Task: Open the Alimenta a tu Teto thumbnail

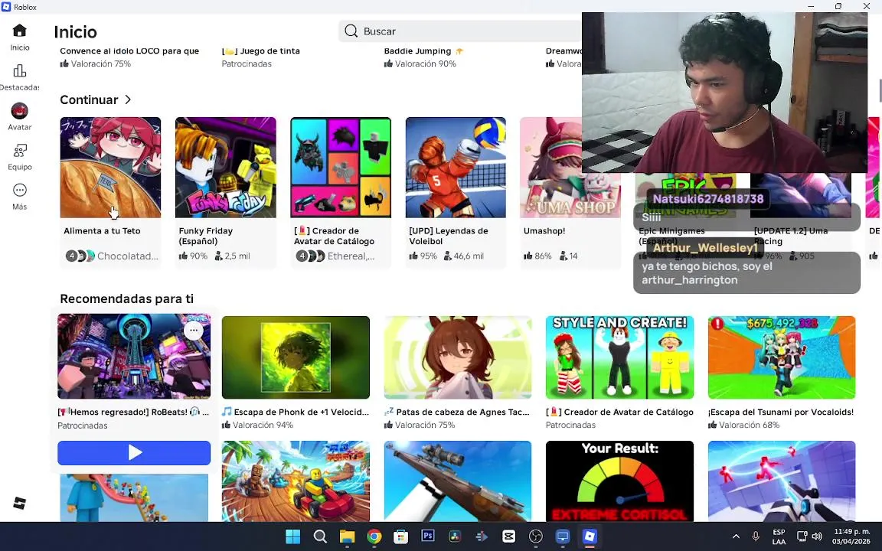Action: tap(110, 168)
